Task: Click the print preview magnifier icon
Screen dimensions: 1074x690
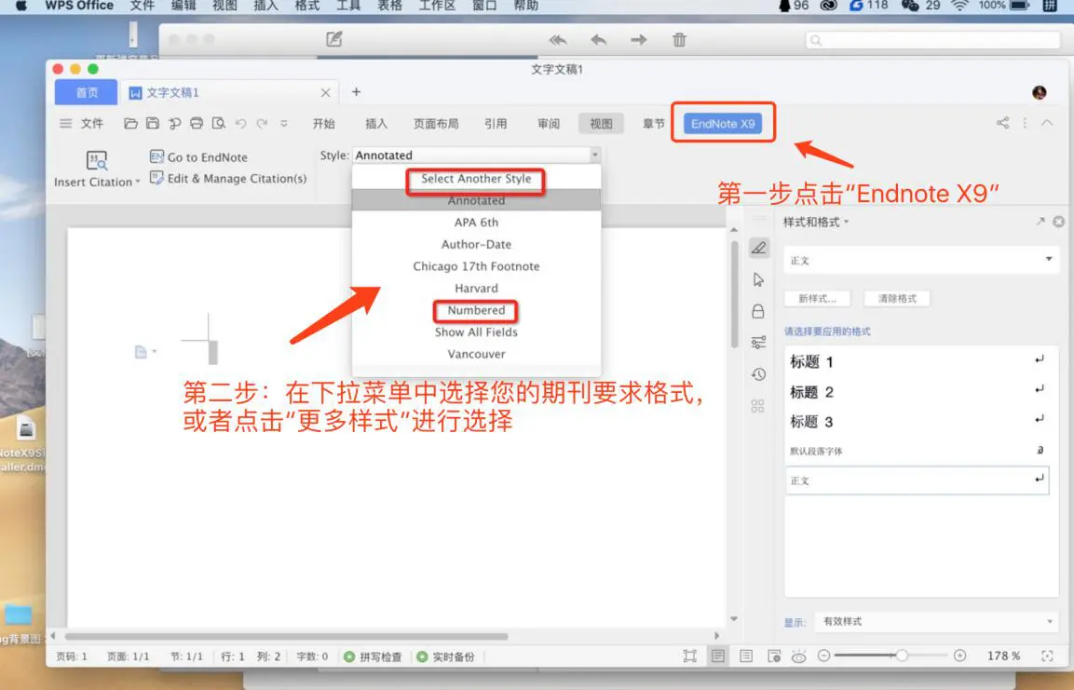Action: click(x=219, y=123)
